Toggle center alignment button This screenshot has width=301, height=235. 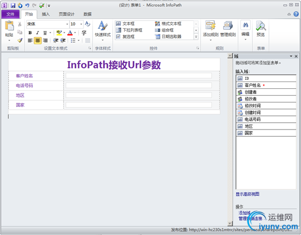pyautogui.click(x=38, y=41)
